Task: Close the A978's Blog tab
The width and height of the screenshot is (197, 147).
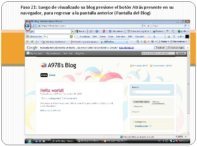Action: tap(127, 42)
